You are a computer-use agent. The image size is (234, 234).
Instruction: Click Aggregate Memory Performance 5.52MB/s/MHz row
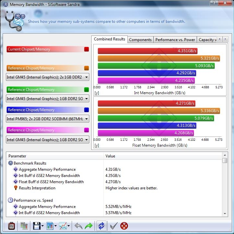tap(114, 207)
